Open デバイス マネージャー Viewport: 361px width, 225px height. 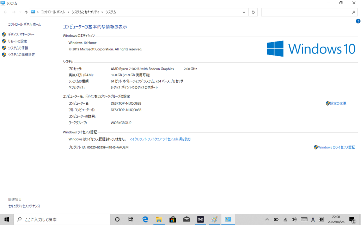21,34
